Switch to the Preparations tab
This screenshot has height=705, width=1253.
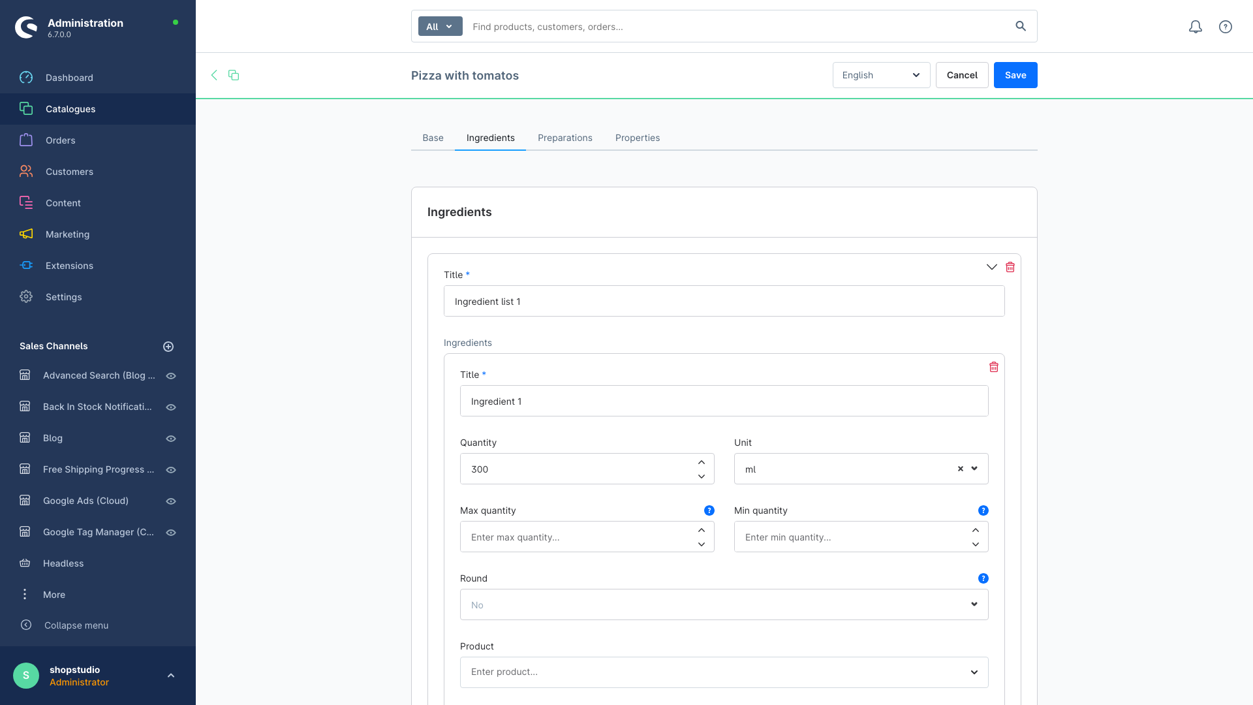[x=565, y=138]
